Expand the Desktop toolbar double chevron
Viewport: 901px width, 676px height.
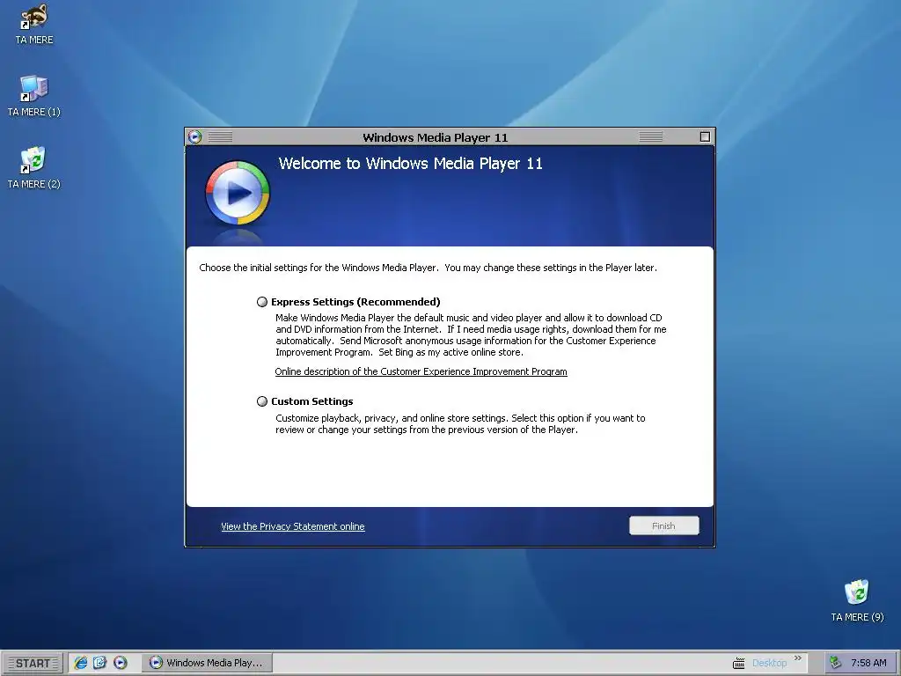pos(797,658)
